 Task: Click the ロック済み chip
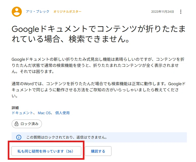27,124
